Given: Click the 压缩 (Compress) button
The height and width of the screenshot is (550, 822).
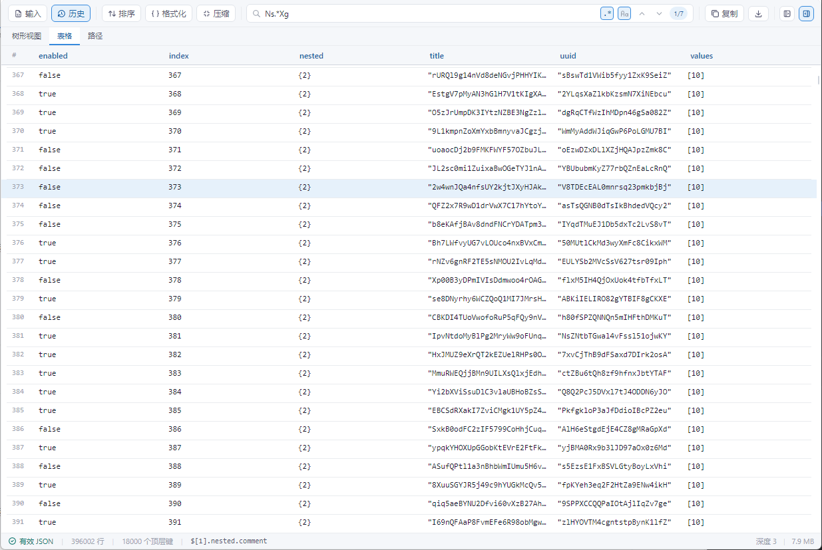Looking at the screenshot, I should click(216, 13).
